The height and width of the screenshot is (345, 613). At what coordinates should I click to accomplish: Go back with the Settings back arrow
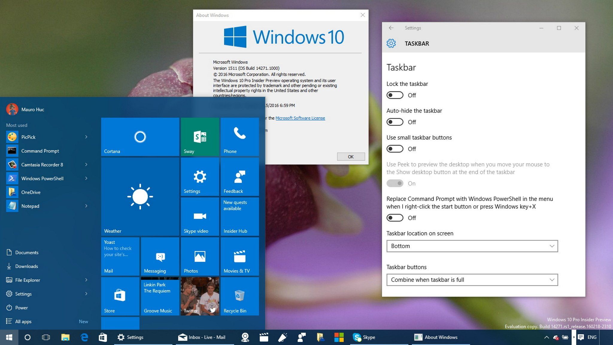pyautogui.click(x=391, y=28)
